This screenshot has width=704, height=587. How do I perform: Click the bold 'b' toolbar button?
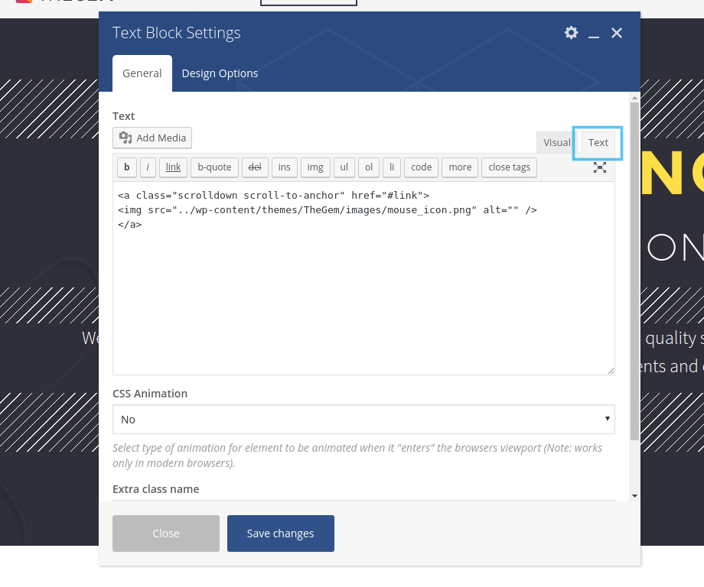126,167
